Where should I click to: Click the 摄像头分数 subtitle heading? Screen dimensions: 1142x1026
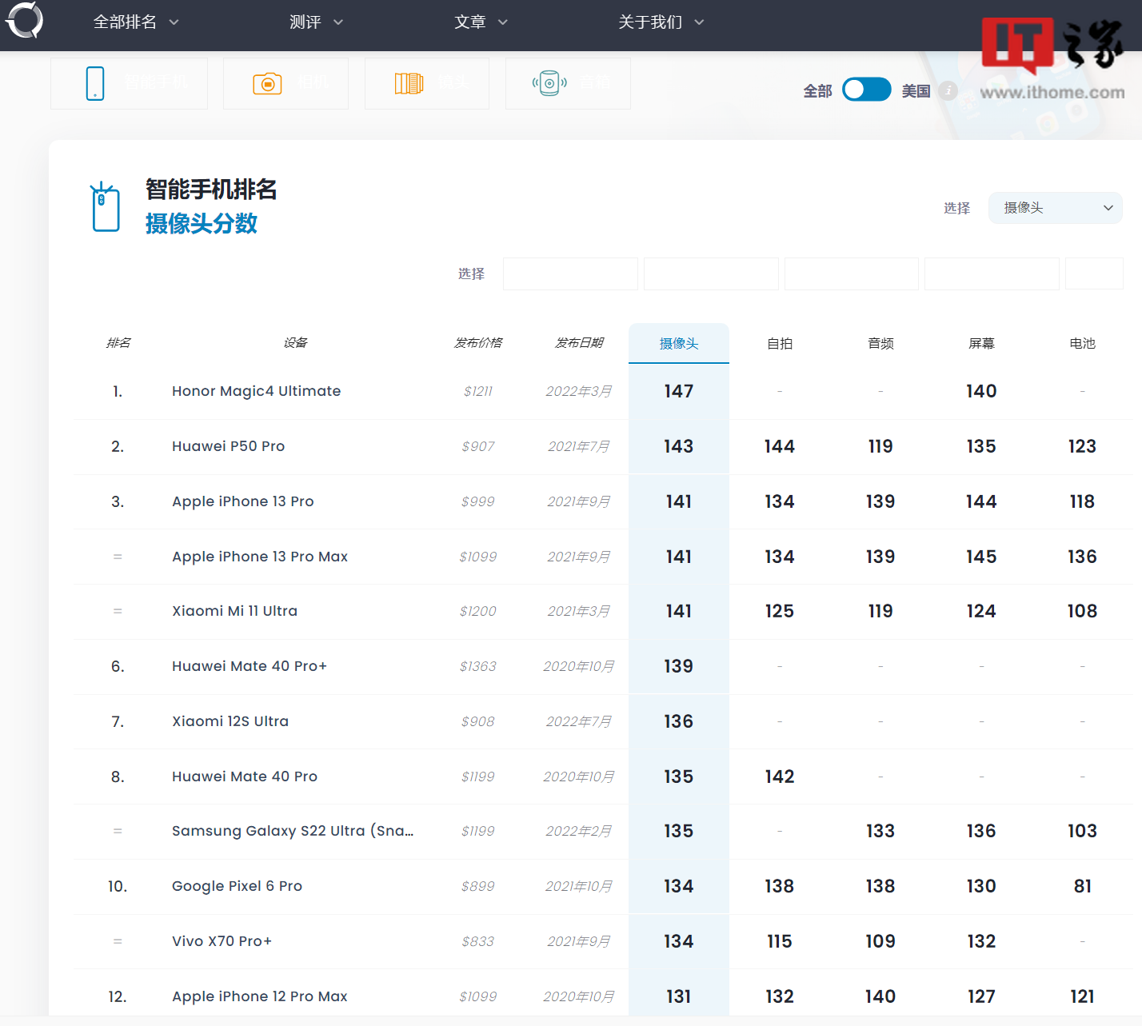202,224
